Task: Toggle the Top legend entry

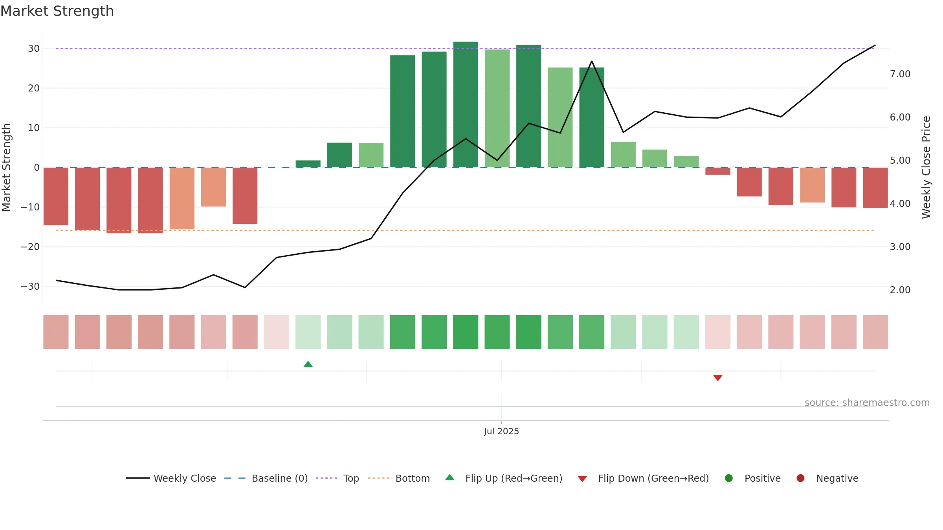Action: click(338, 478)
